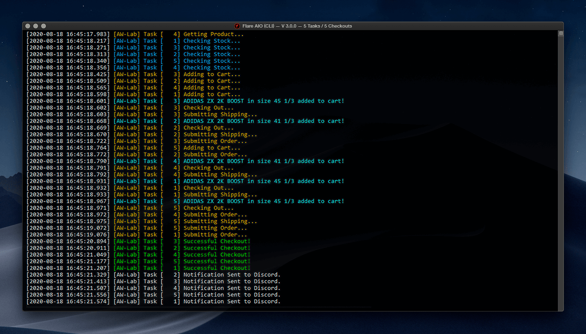Click Task 1's "Notification Sent to Discord." line
The width and height of the screenshot is (586, 334).
[x=231, y=301]
